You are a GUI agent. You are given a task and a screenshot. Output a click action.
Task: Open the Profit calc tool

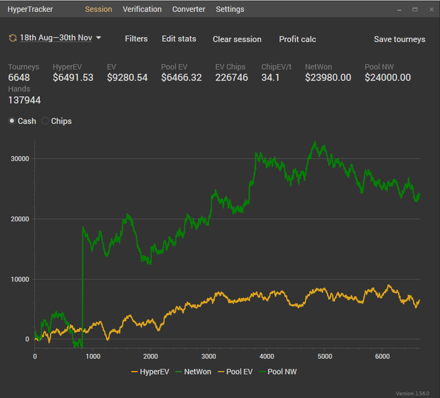[x=297, y=39]
